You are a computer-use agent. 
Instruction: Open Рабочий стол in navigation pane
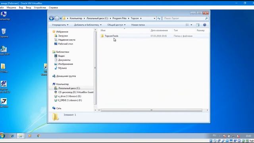click(x=65, y=44)
